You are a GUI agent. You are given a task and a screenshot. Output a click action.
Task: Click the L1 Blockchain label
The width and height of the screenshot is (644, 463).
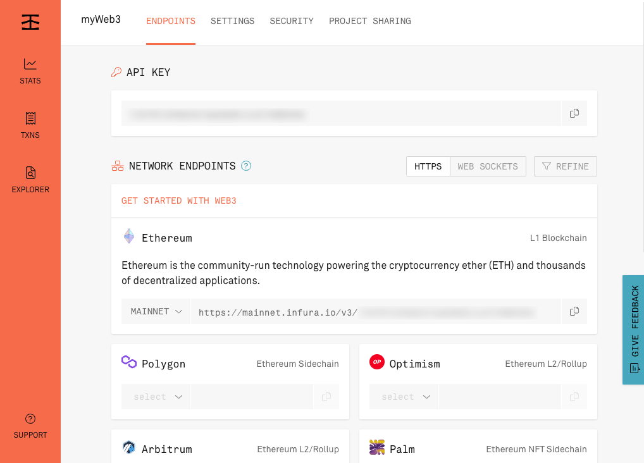[x=558, y=238]
